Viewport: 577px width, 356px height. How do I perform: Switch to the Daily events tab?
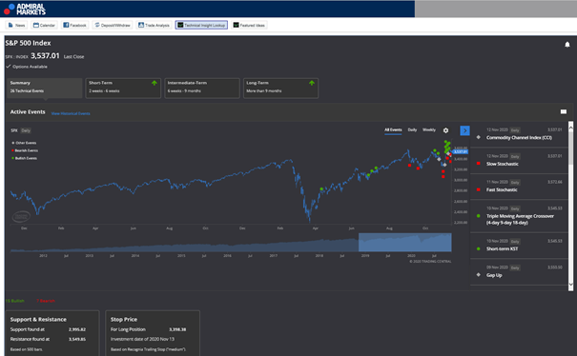point(412,130)
